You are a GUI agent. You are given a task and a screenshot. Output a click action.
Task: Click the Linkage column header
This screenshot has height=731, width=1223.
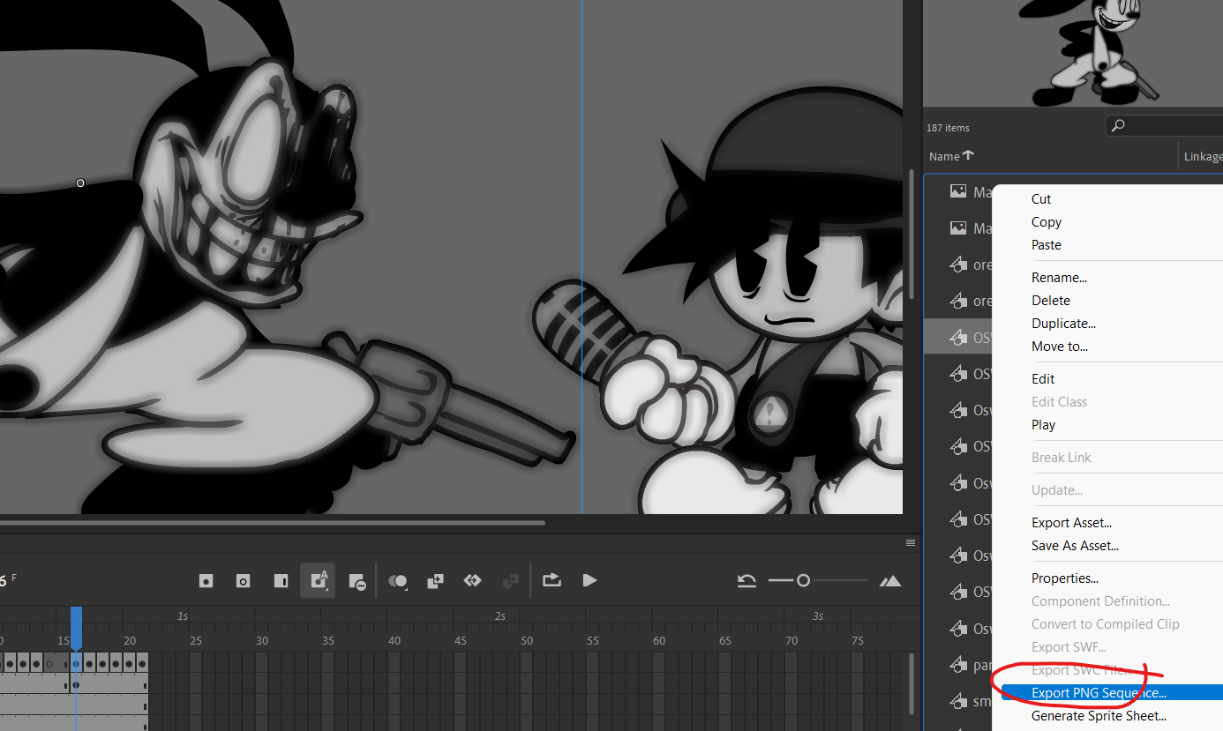1203,156
